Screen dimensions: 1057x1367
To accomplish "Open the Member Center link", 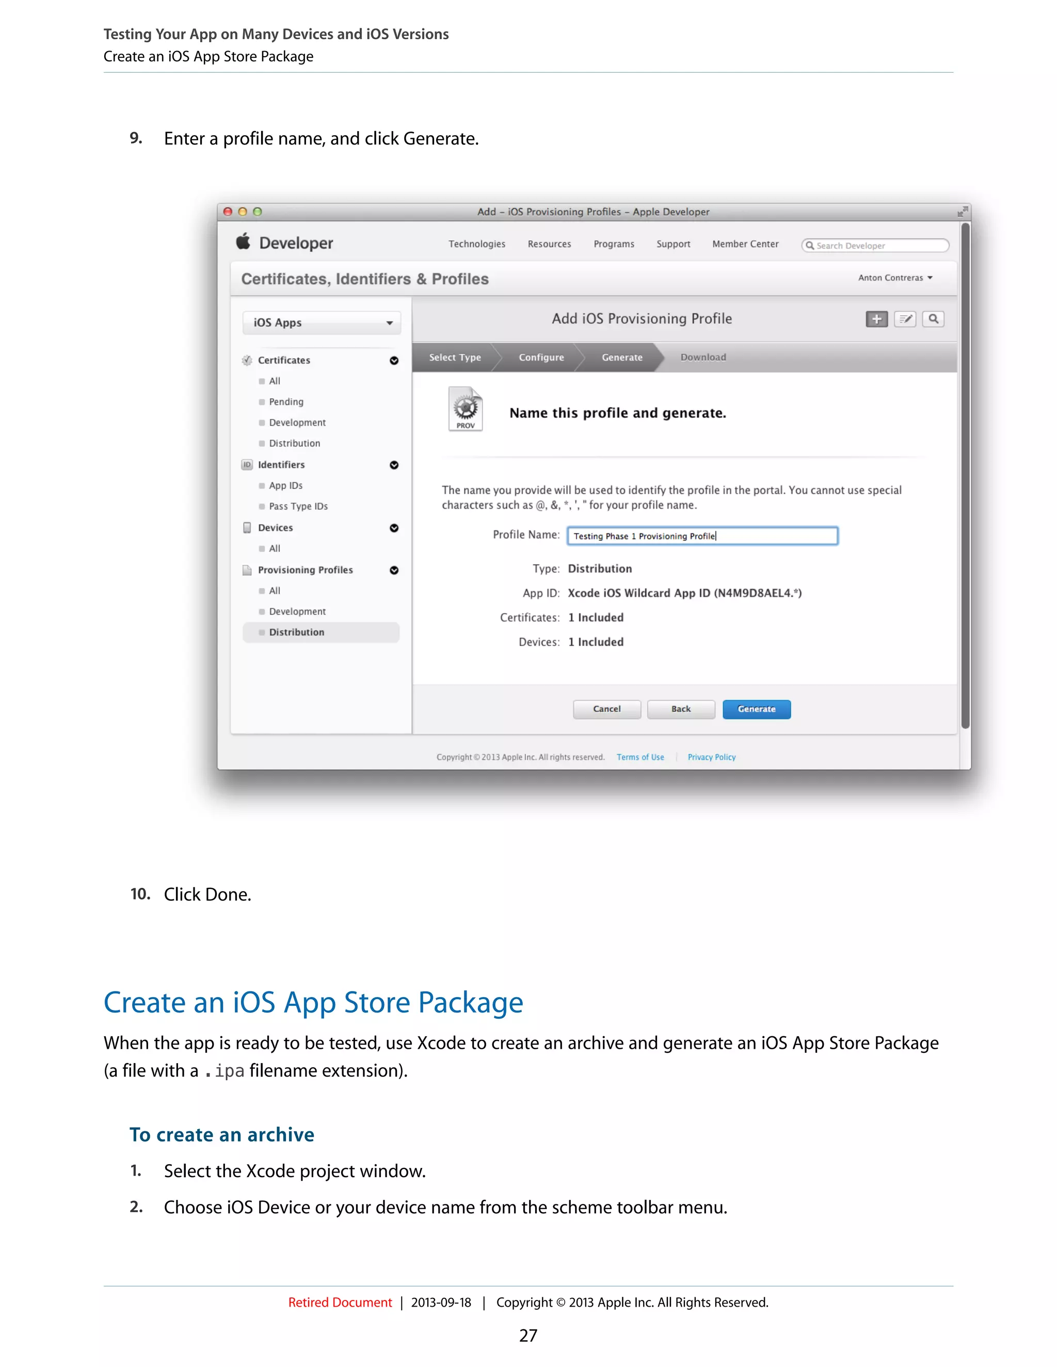I will (x=745, y=244).
